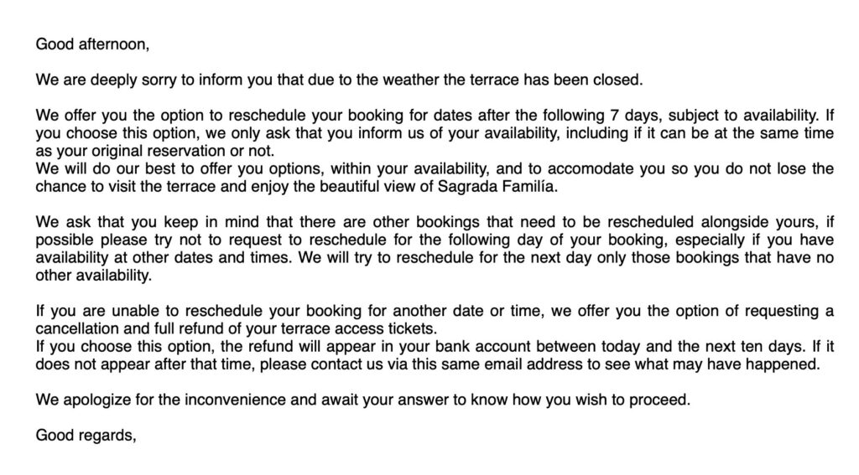Viewport: 859px width, 475px height.
Task: Click the "Good regards," closing line
Action: click(x=86, y=436)
